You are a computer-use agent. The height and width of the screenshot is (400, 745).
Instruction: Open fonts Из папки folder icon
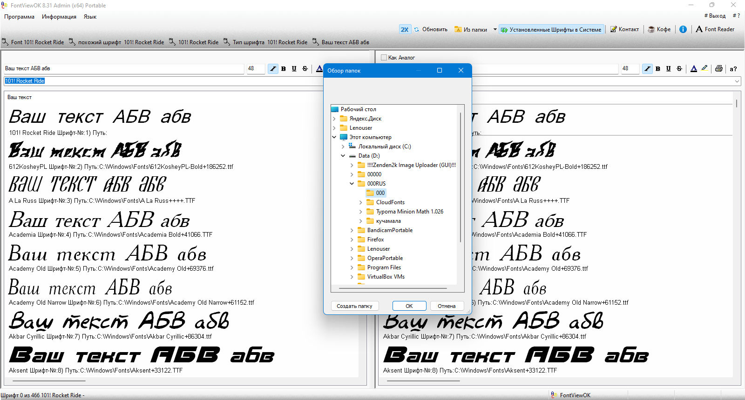(458, 29)
